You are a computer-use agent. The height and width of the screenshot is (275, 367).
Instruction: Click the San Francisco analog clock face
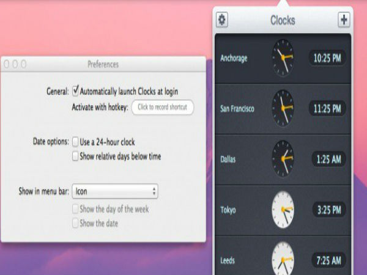(283, 109)
